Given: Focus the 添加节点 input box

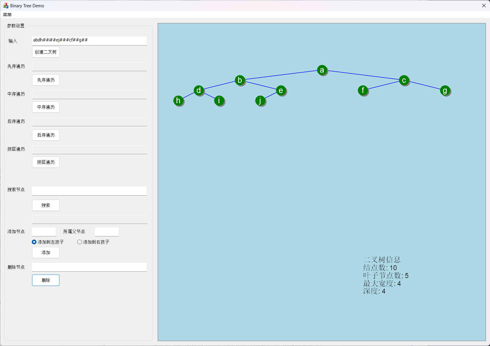Looking at the screenshot, I should click(44, 232).
